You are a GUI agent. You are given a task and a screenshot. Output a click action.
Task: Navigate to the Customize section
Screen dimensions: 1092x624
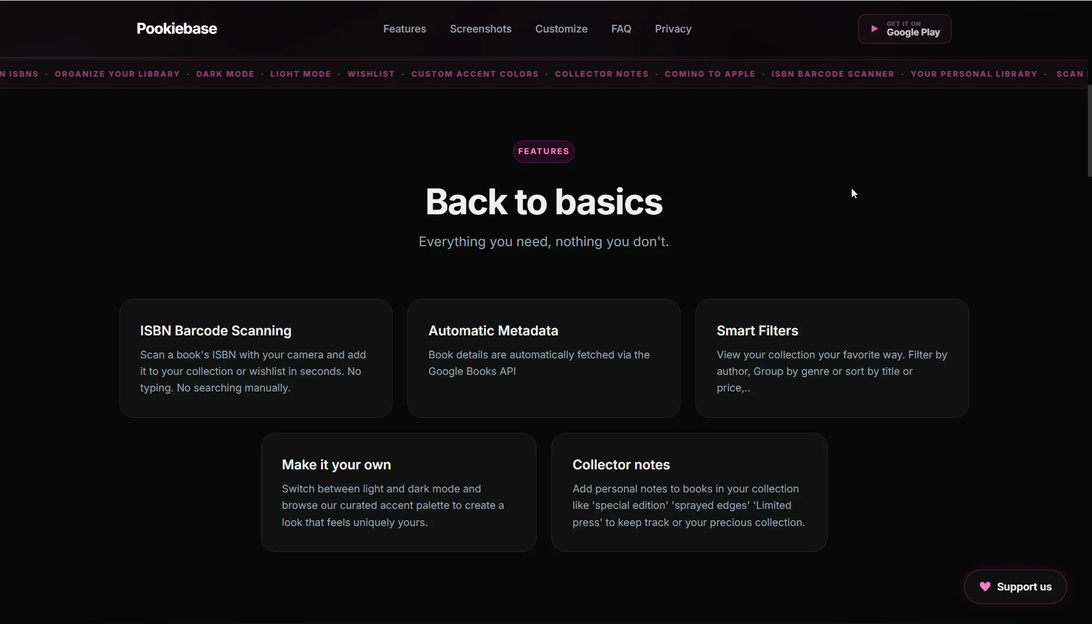(561, 28)
